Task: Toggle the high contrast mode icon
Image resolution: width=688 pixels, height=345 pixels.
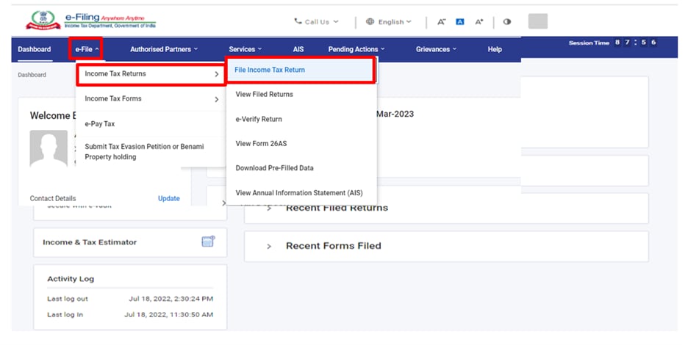Action: pos(506,22)
